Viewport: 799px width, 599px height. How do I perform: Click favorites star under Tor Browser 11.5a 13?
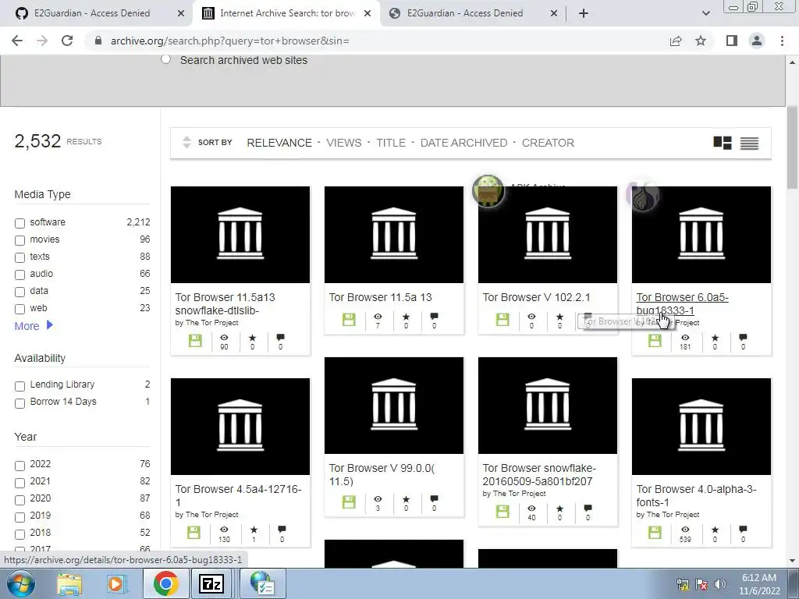click(406, 317)
